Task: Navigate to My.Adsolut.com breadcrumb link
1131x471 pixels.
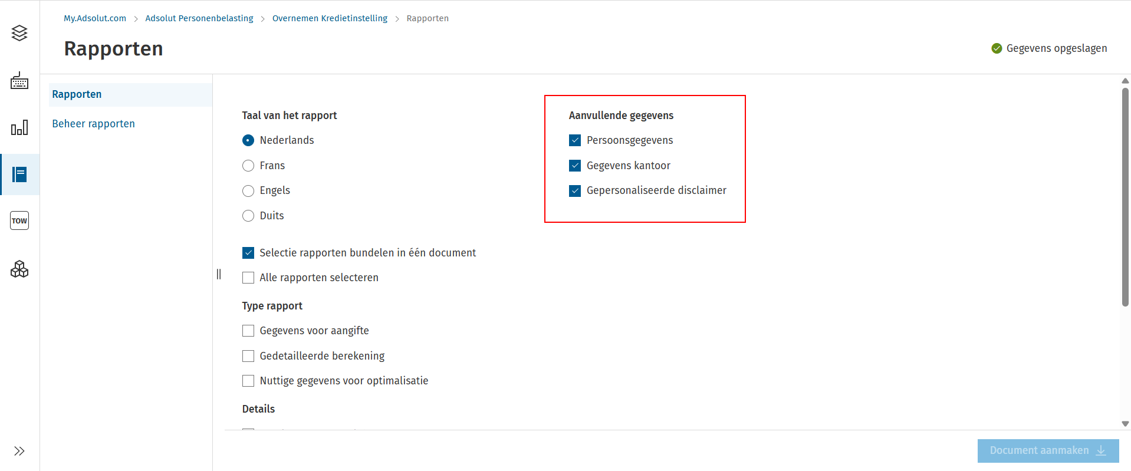Action: [x=95, y=18]
